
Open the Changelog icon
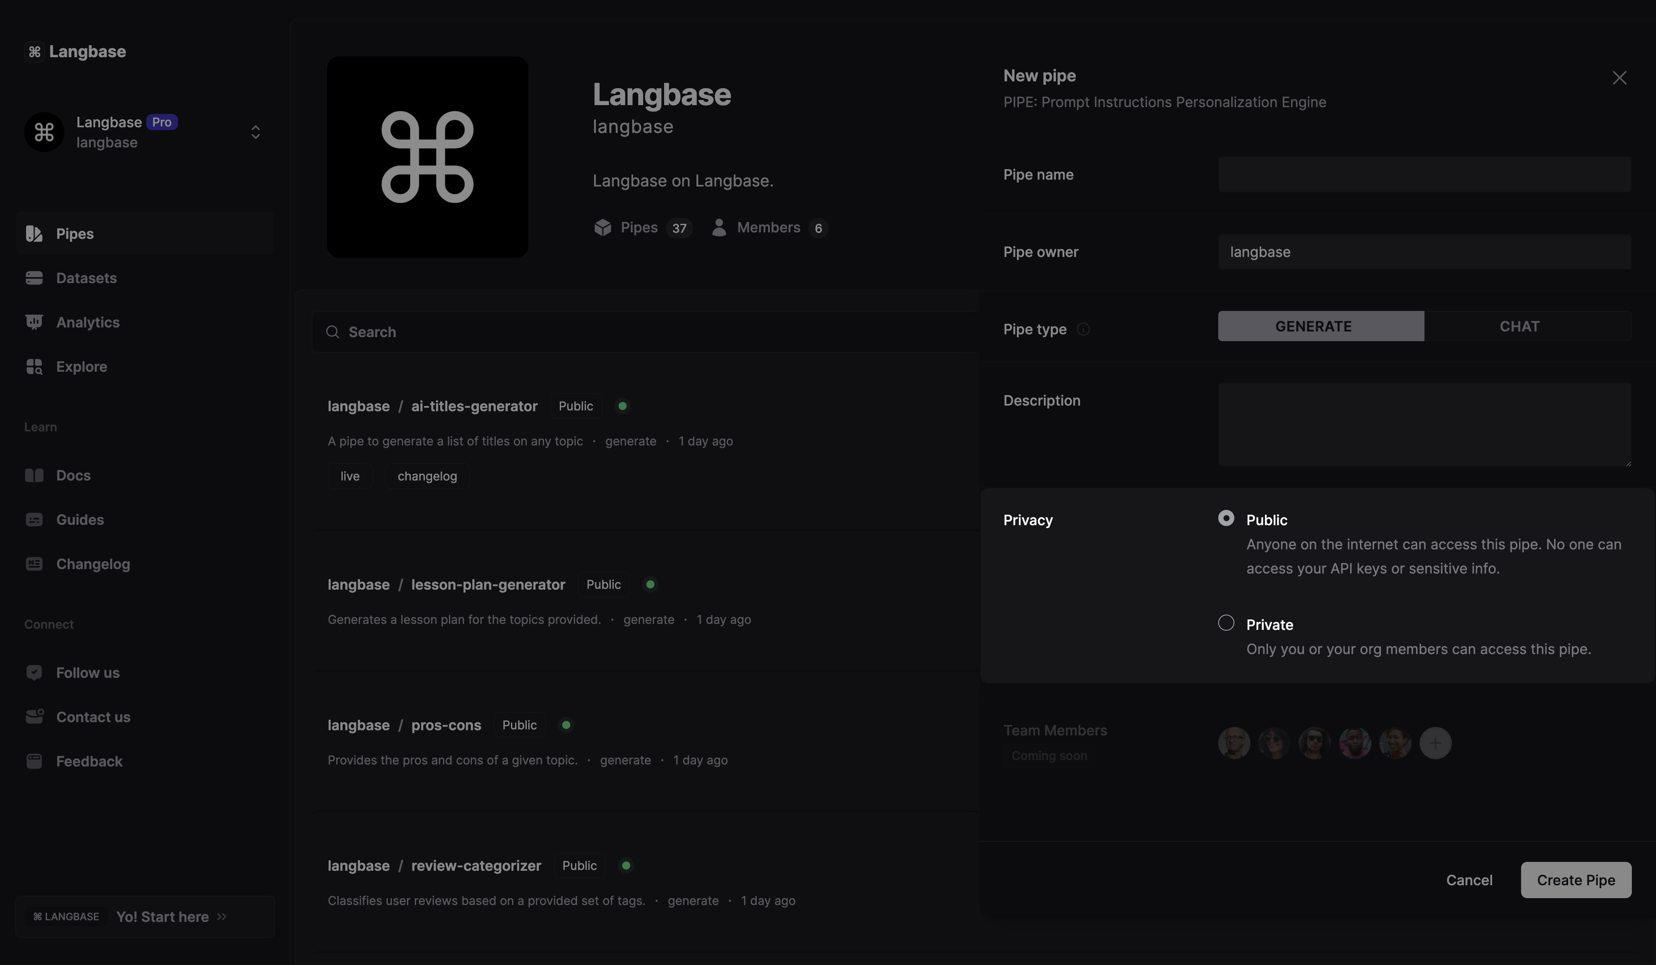click(34, 564)
